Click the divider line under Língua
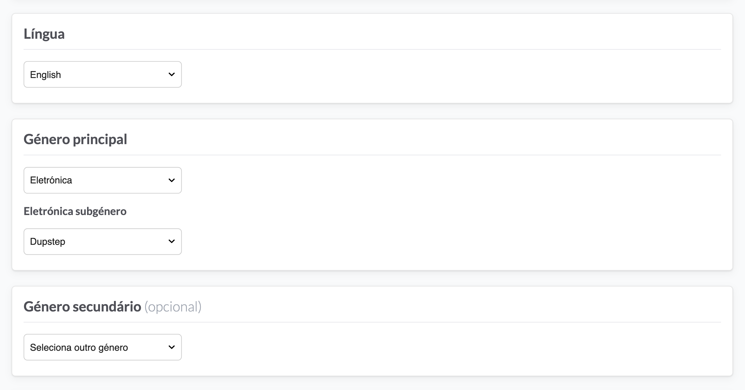The width and height of the screenshot is (745, 390). click(x=372, y=49)
